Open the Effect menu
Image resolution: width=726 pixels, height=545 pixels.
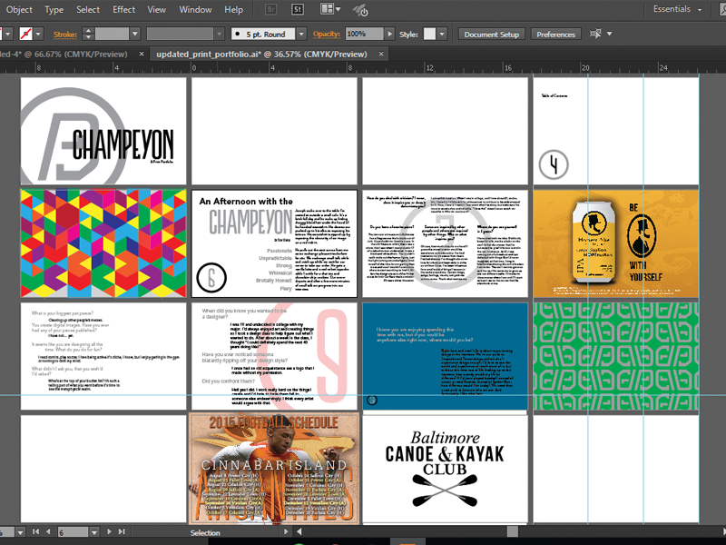(123, 10)
